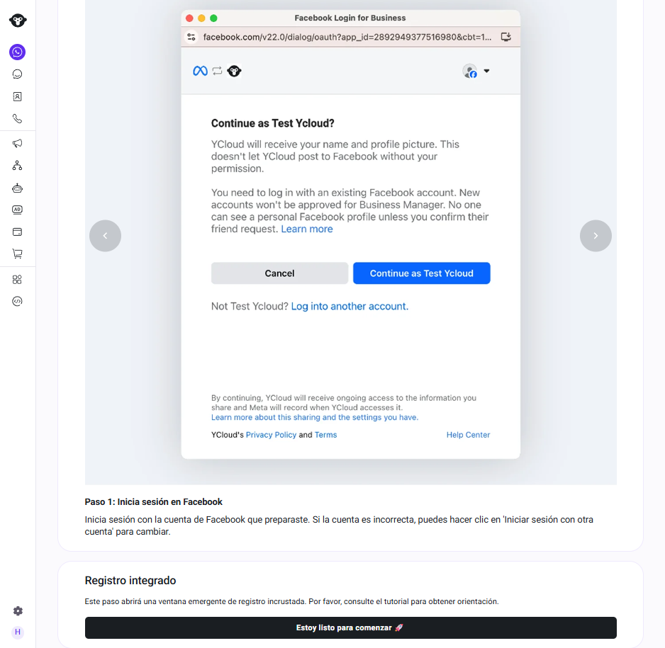Open the campaigns megaphone icon
The image size is (665, 648).
click(18, 143)
